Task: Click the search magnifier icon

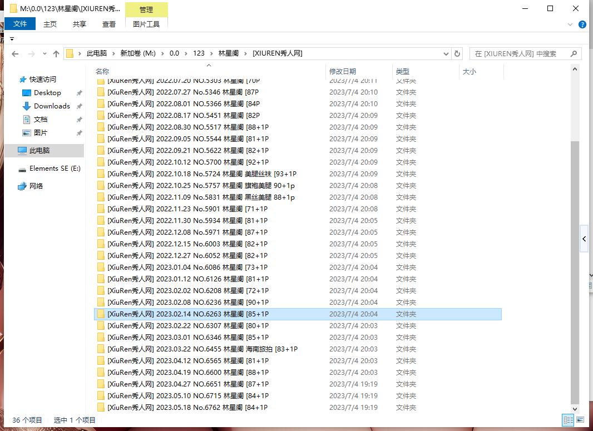Action: coord(574,54)
